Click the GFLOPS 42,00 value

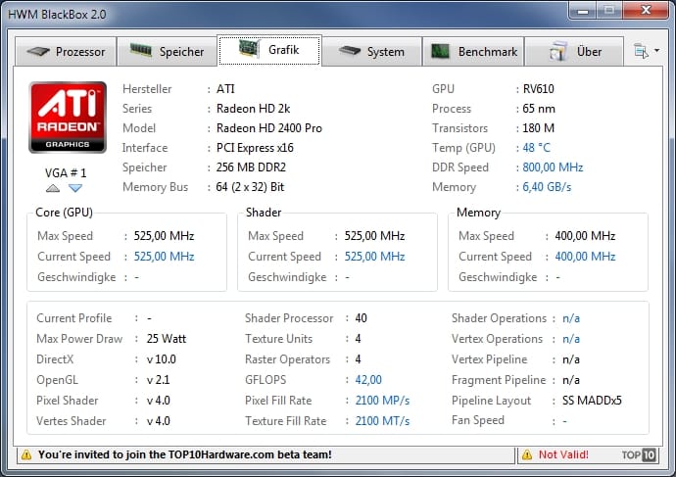click(368, 380)
